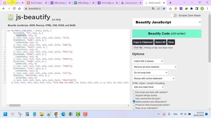Open the Calculator app in the taskbar
This screenshot has height=118, width=211.
27,114
